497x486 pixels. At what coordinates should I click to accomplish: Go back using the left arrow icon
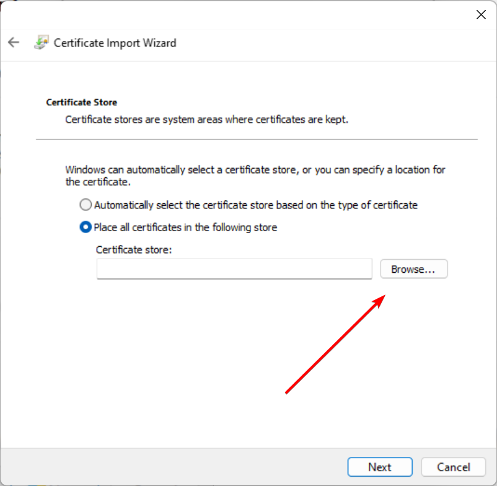(x=14, y=42)
